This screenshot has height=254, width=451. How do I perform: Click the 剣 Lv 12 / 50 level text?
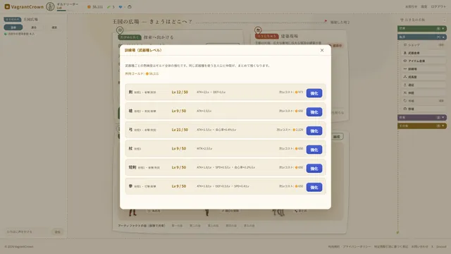tap(180, 92)
